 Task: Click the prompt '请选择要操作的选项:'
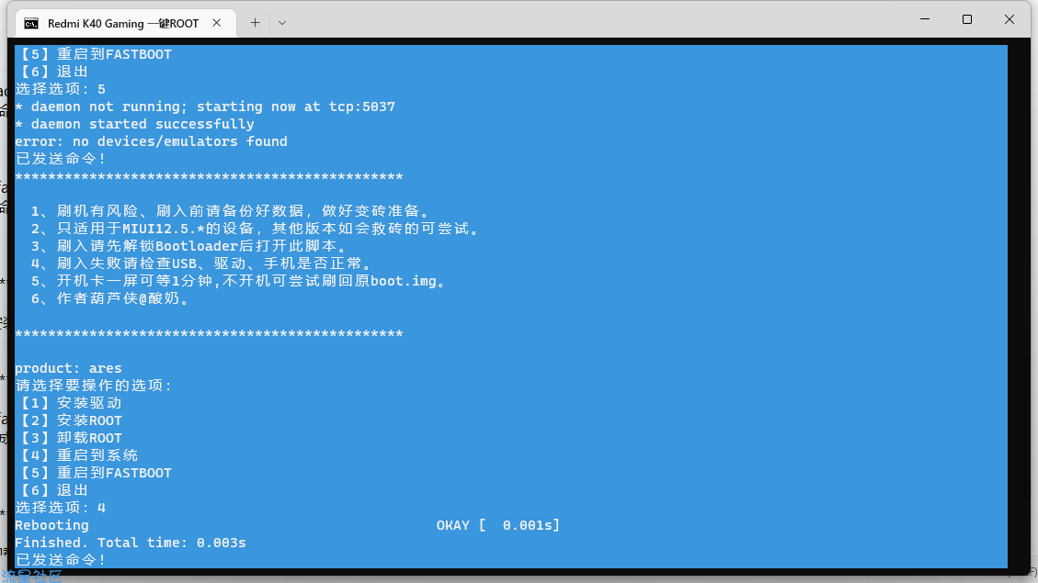coord(94,386)
